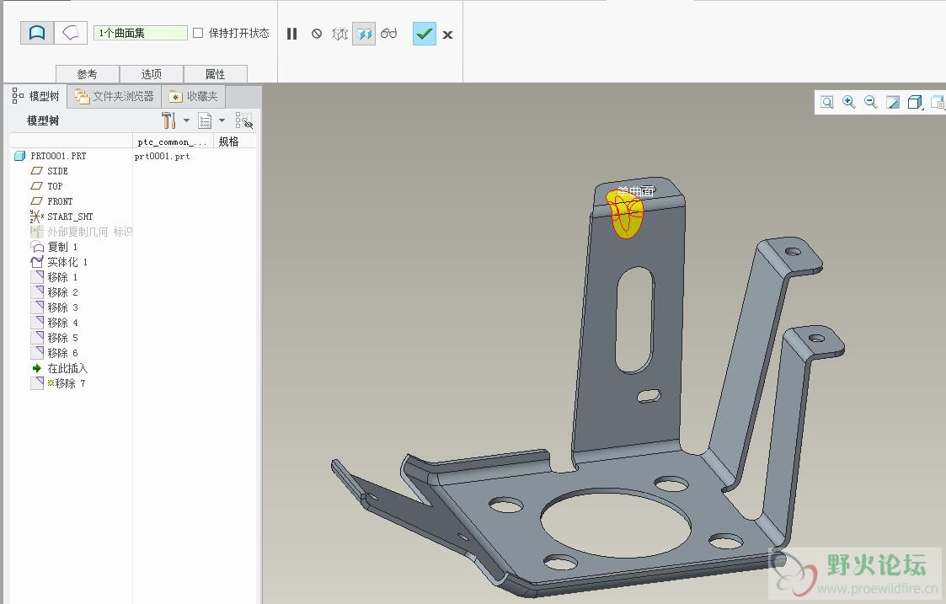This screenshot has width=946, height=604.
Task: Select the edge chain removal type icon
Action: click(x=71, y=33)
